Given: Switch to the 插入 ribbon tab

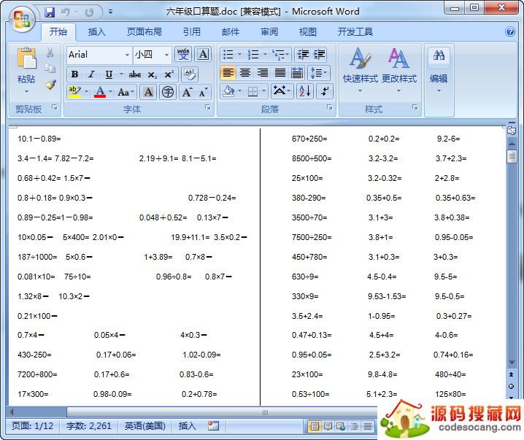Looking at the screenshot, I should tap(96, 32).
